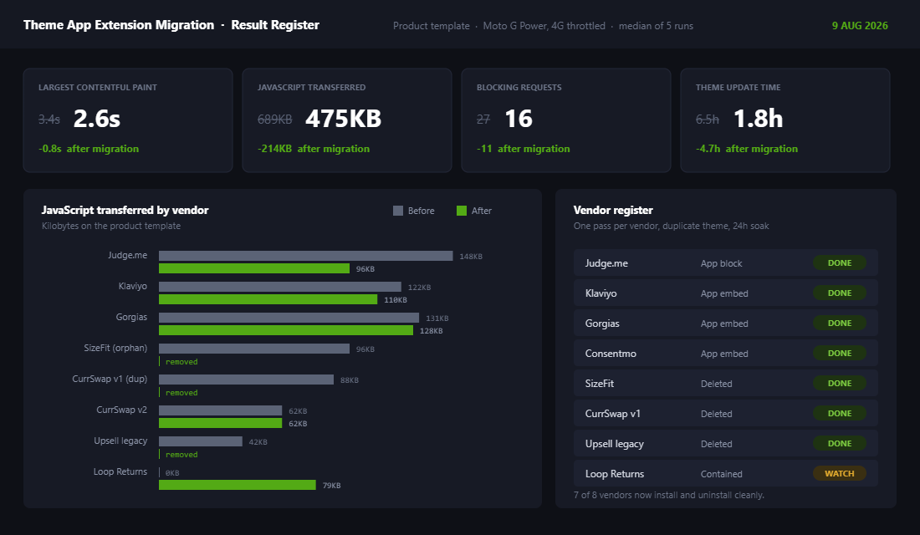This screenshot has height=535, width=920.
Task: Click the Judge.me before bar 148KB
Action: [x=305, y=256]
